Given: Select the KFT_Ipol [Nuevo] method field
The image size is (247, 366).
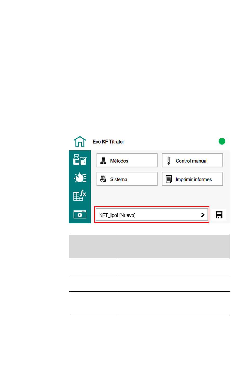Looking at the screenshot, I should (x=146, y=215).
